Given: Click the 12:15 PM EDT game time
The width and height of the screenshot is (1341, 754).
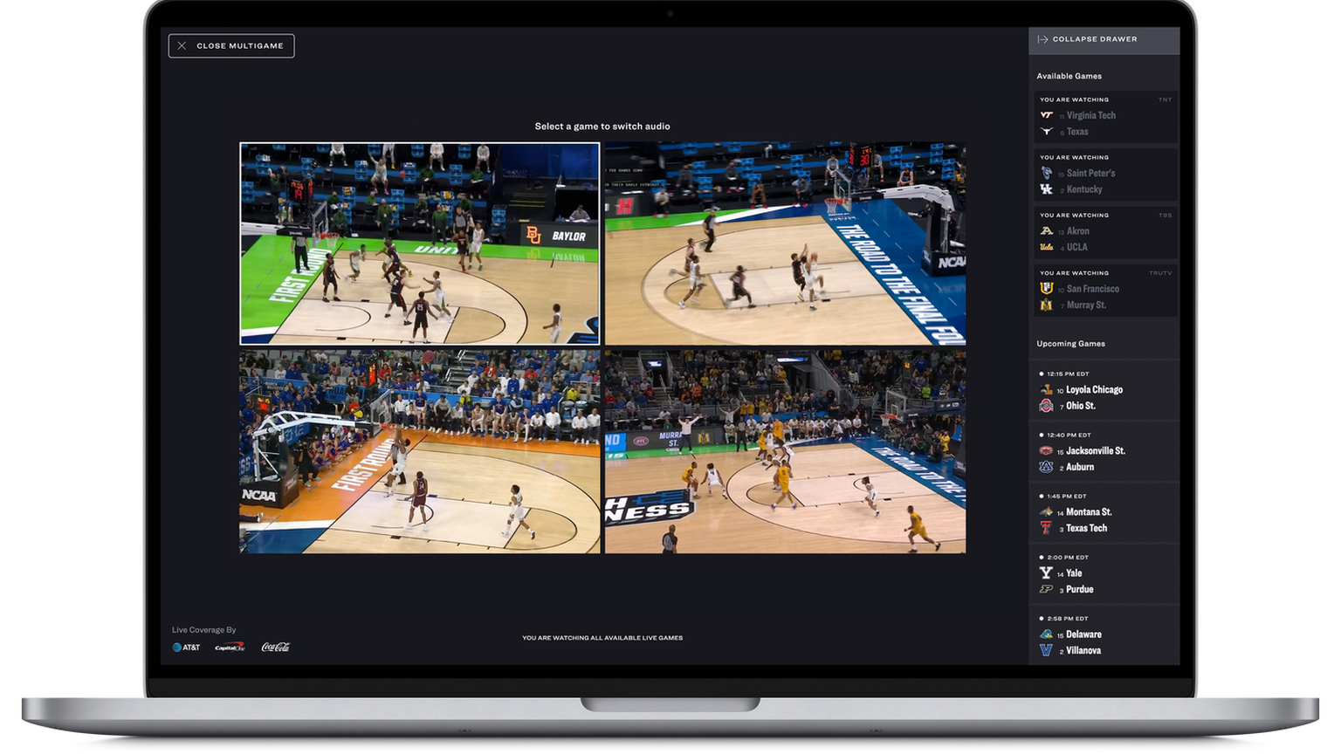Looking at the screenshot, I should tap(1068, 374).
